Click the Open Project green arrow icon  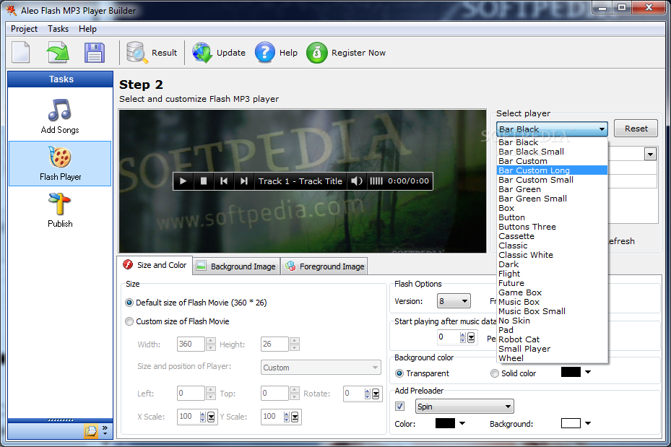[x=57, y=52]
